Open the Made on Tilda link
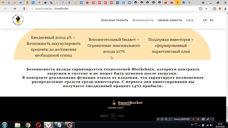Image resolution: width=228 pixels, height=128 pixels. pos(112,116)
